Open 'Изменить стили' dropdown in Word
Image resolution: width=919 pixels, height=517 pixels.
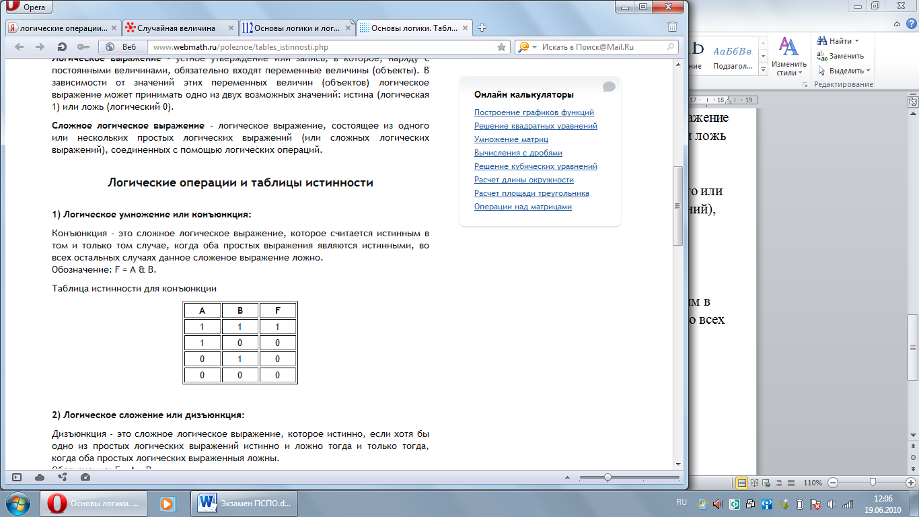point(788,56)
